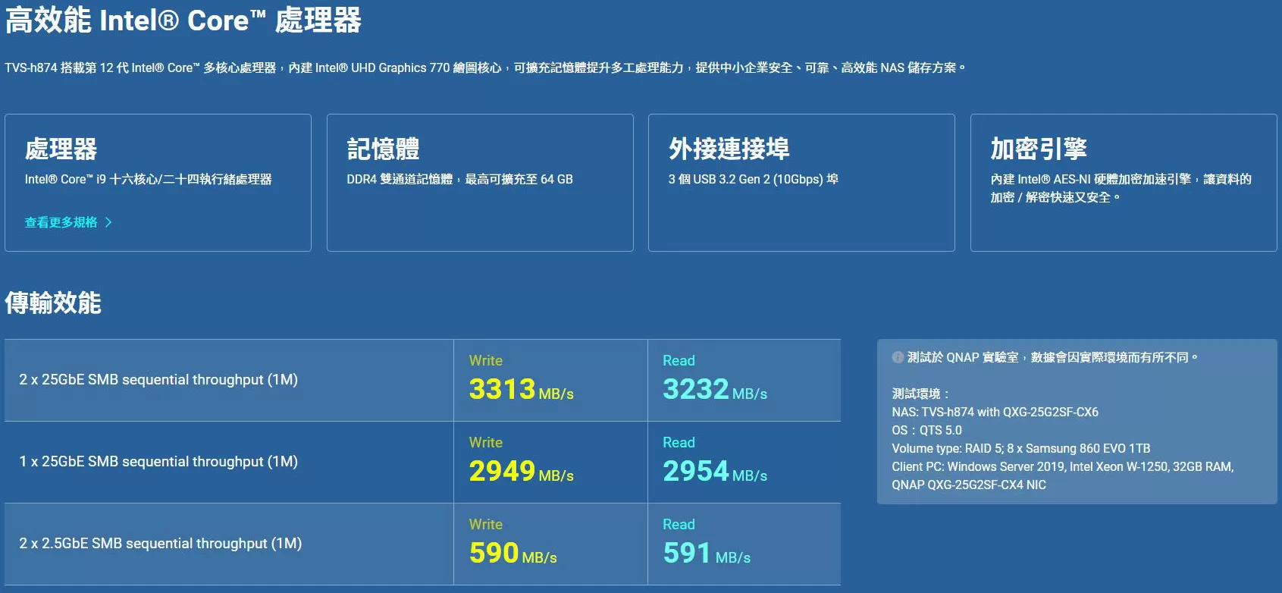1282x593 pixels.
Task: Click the NAS: TVS-h874 with QXG-25G2SF-CX6 line
Action: tap(995, 413)
